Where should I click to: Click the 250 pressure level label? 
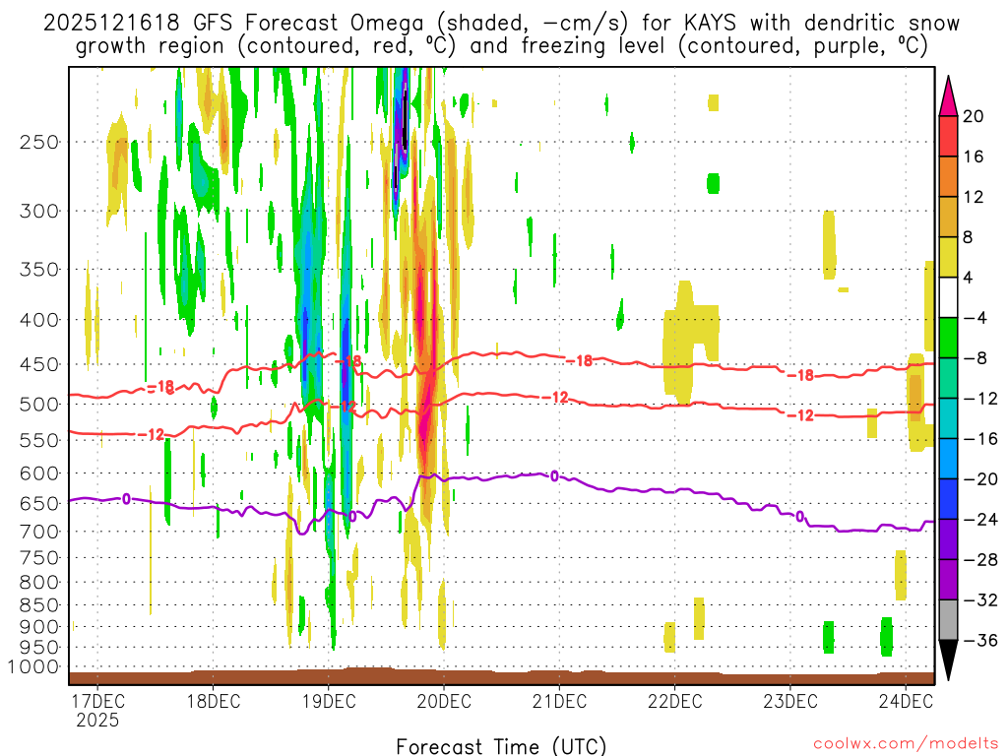[39, 142]
